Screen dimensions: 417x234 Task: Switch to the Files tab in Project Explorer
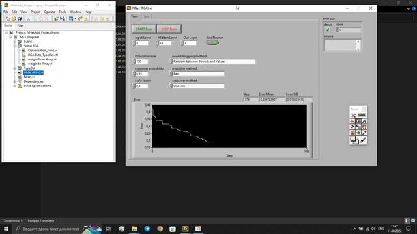pyautogui.click(x=20, y=26)
